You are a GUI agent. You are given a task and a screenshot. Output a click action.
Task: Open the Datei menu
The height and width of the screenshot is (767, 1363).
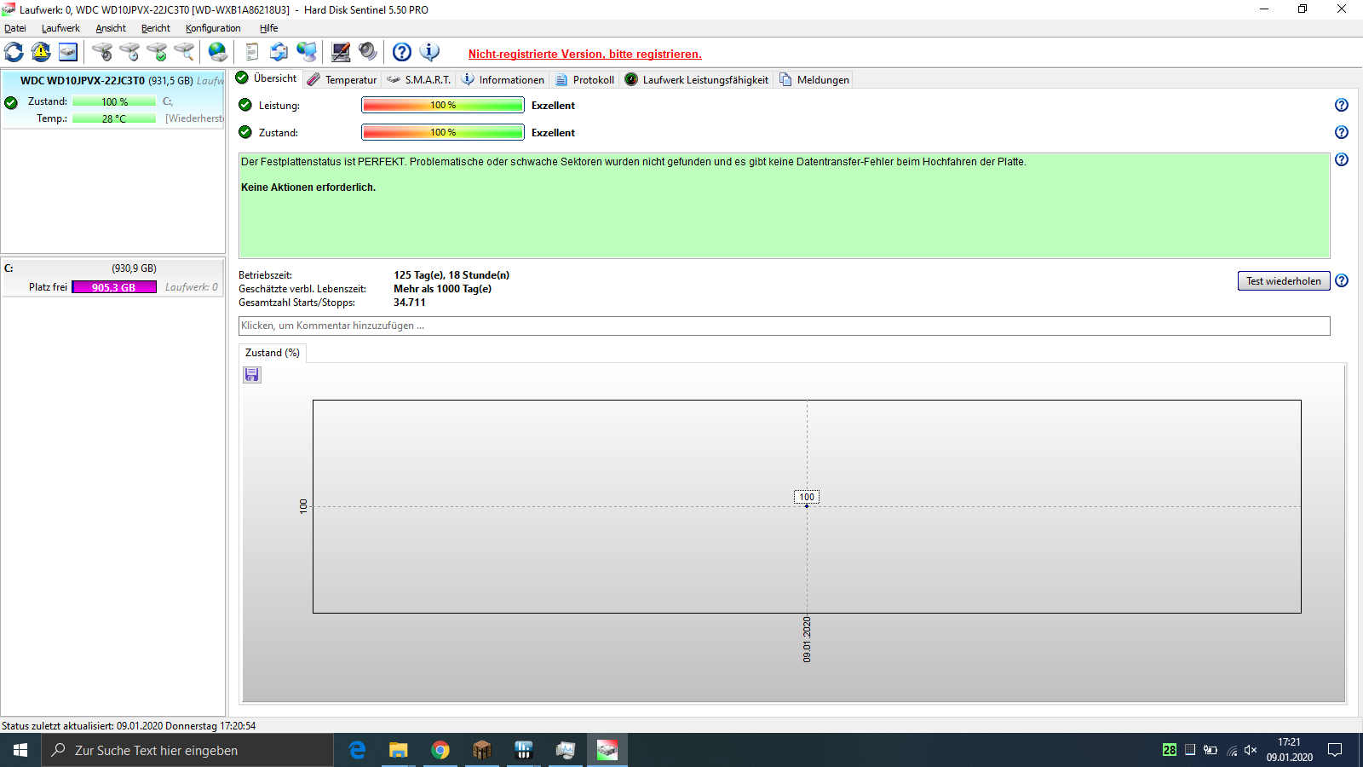click(x=15, y=28)
